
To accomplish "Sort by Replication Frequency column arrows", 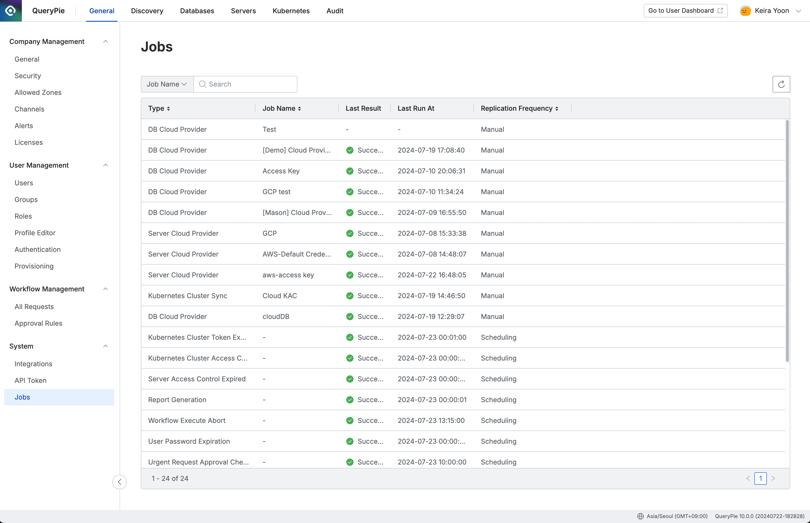I will point(557,109).
